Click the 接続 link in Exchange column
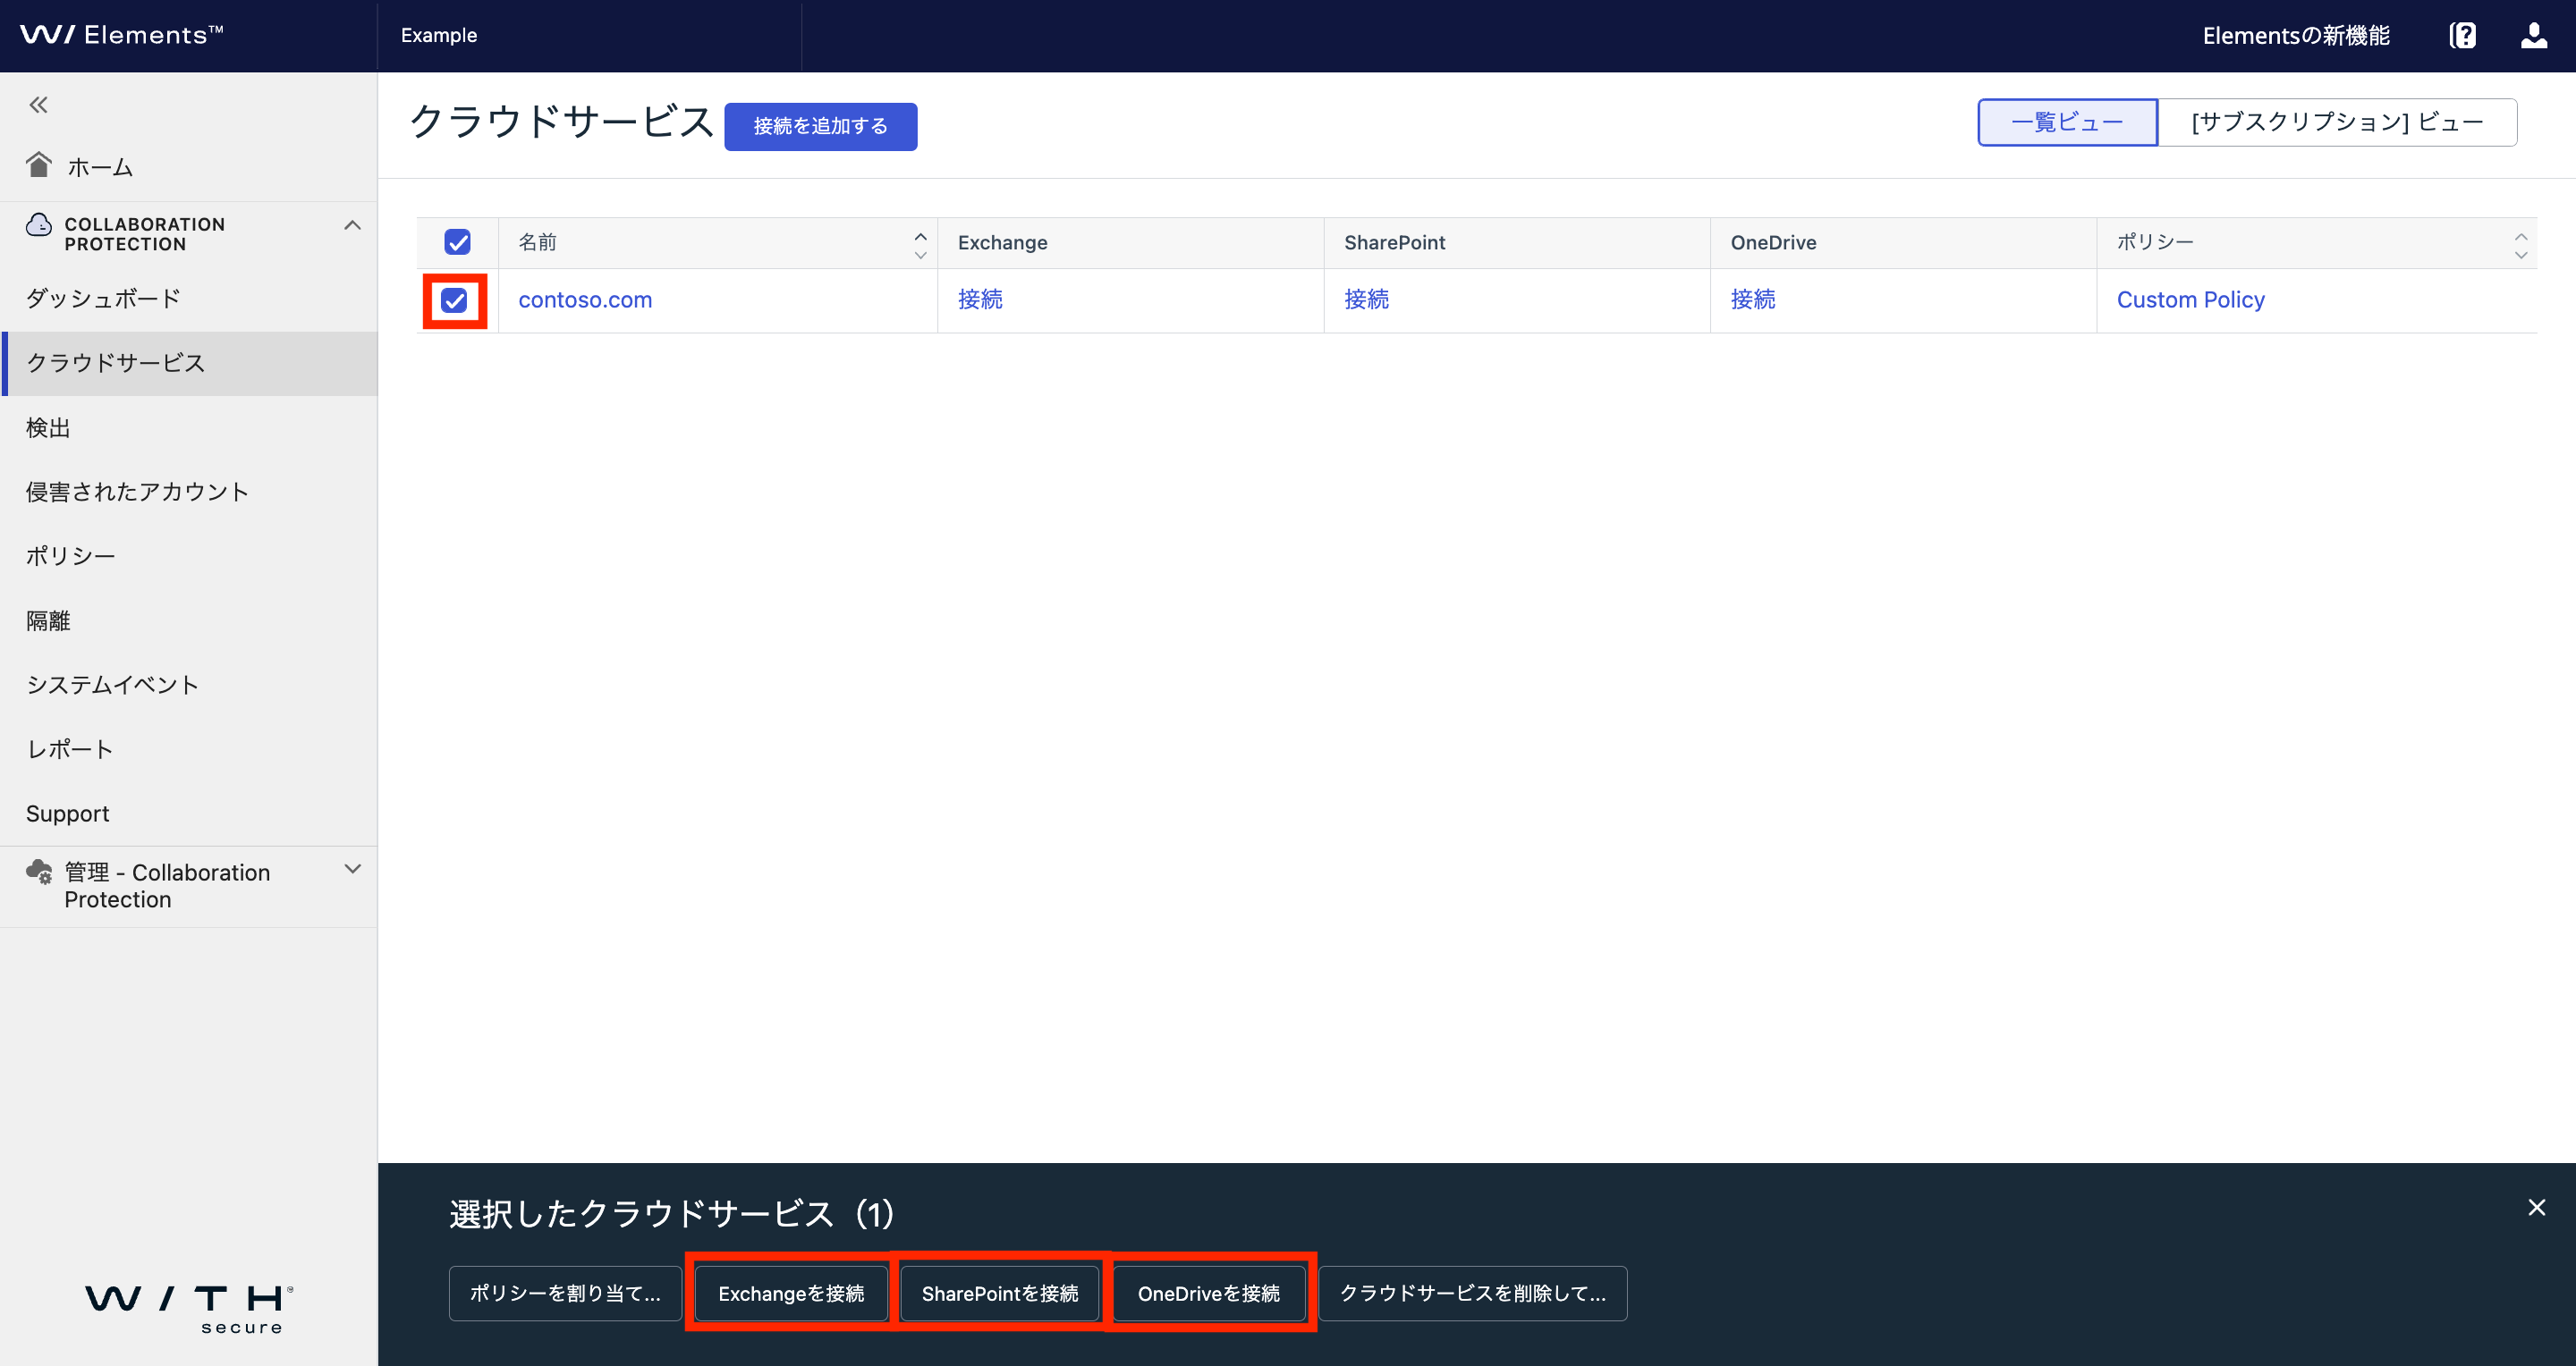 click(980, 299)
